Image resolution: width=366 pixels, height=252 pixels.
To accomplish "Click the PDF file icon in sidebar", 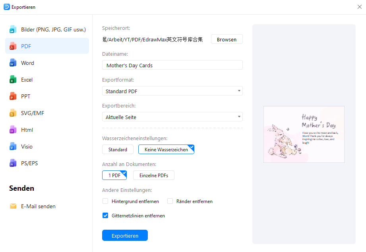I will point(13,46).
